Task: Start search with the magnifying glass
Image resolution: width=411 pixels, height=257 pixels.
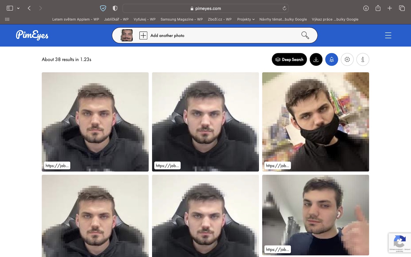Action: pos(305,35)
